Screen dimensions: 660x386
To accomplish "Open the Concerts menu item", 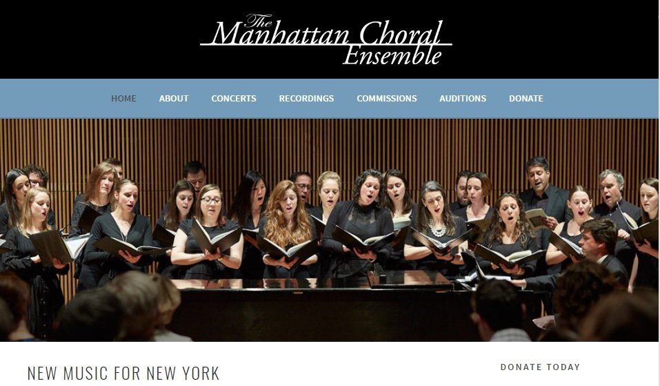I will [x=234, y=99].
